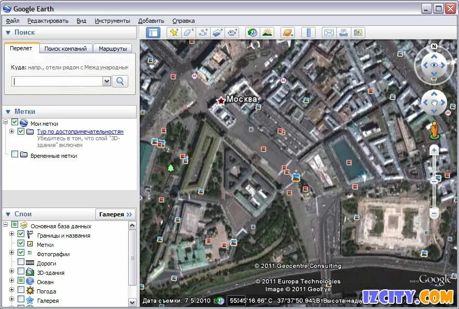Click the Москва red star placemark
459x309 pixels.
coord(221,100)
